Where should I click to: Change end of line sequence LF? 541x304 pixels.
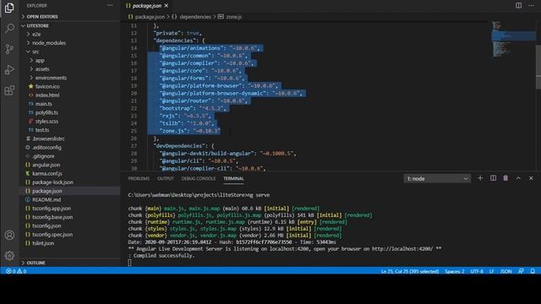coord(492,271)
